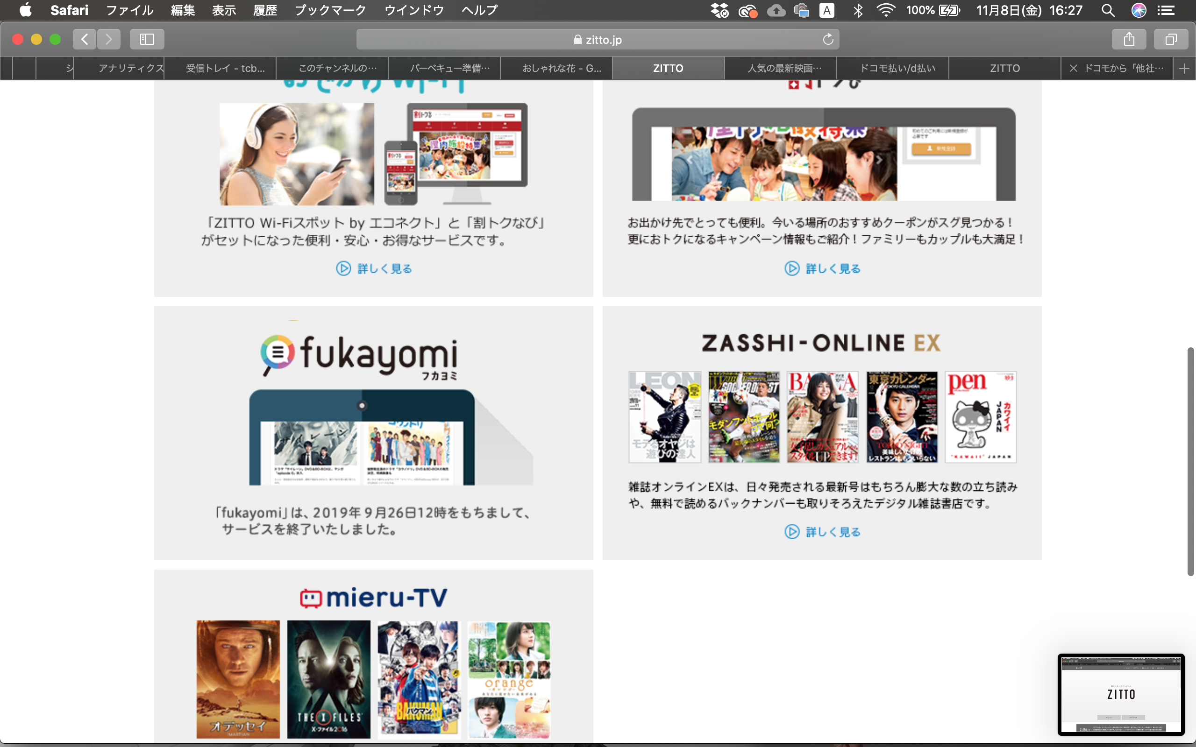Click the Bluetooth menu bar icon
1196x747 pixels.
pyautogui.click(x=858, y=10)
